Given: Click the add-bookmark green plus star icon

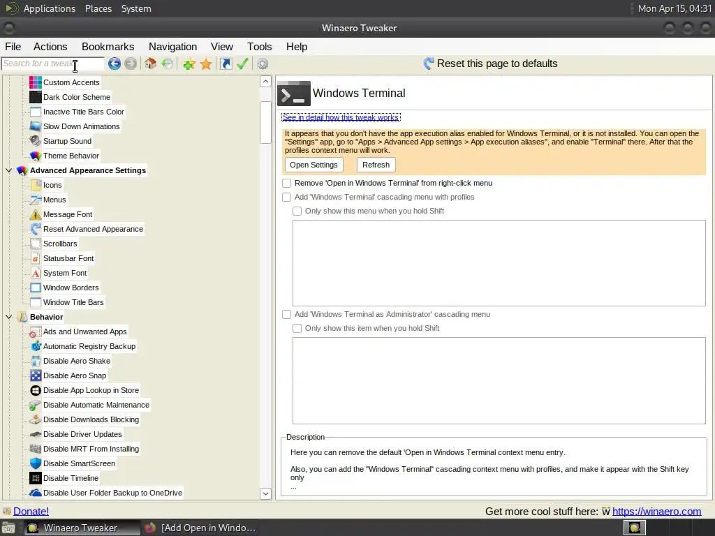Looking at the screenshot, I should click(x=189, y=64).
